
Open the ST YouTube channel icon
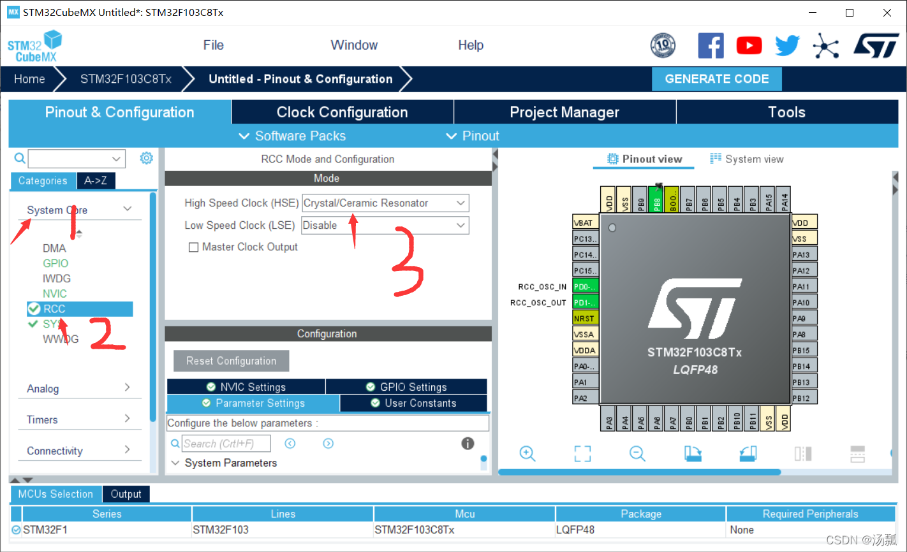click(749, 45)
